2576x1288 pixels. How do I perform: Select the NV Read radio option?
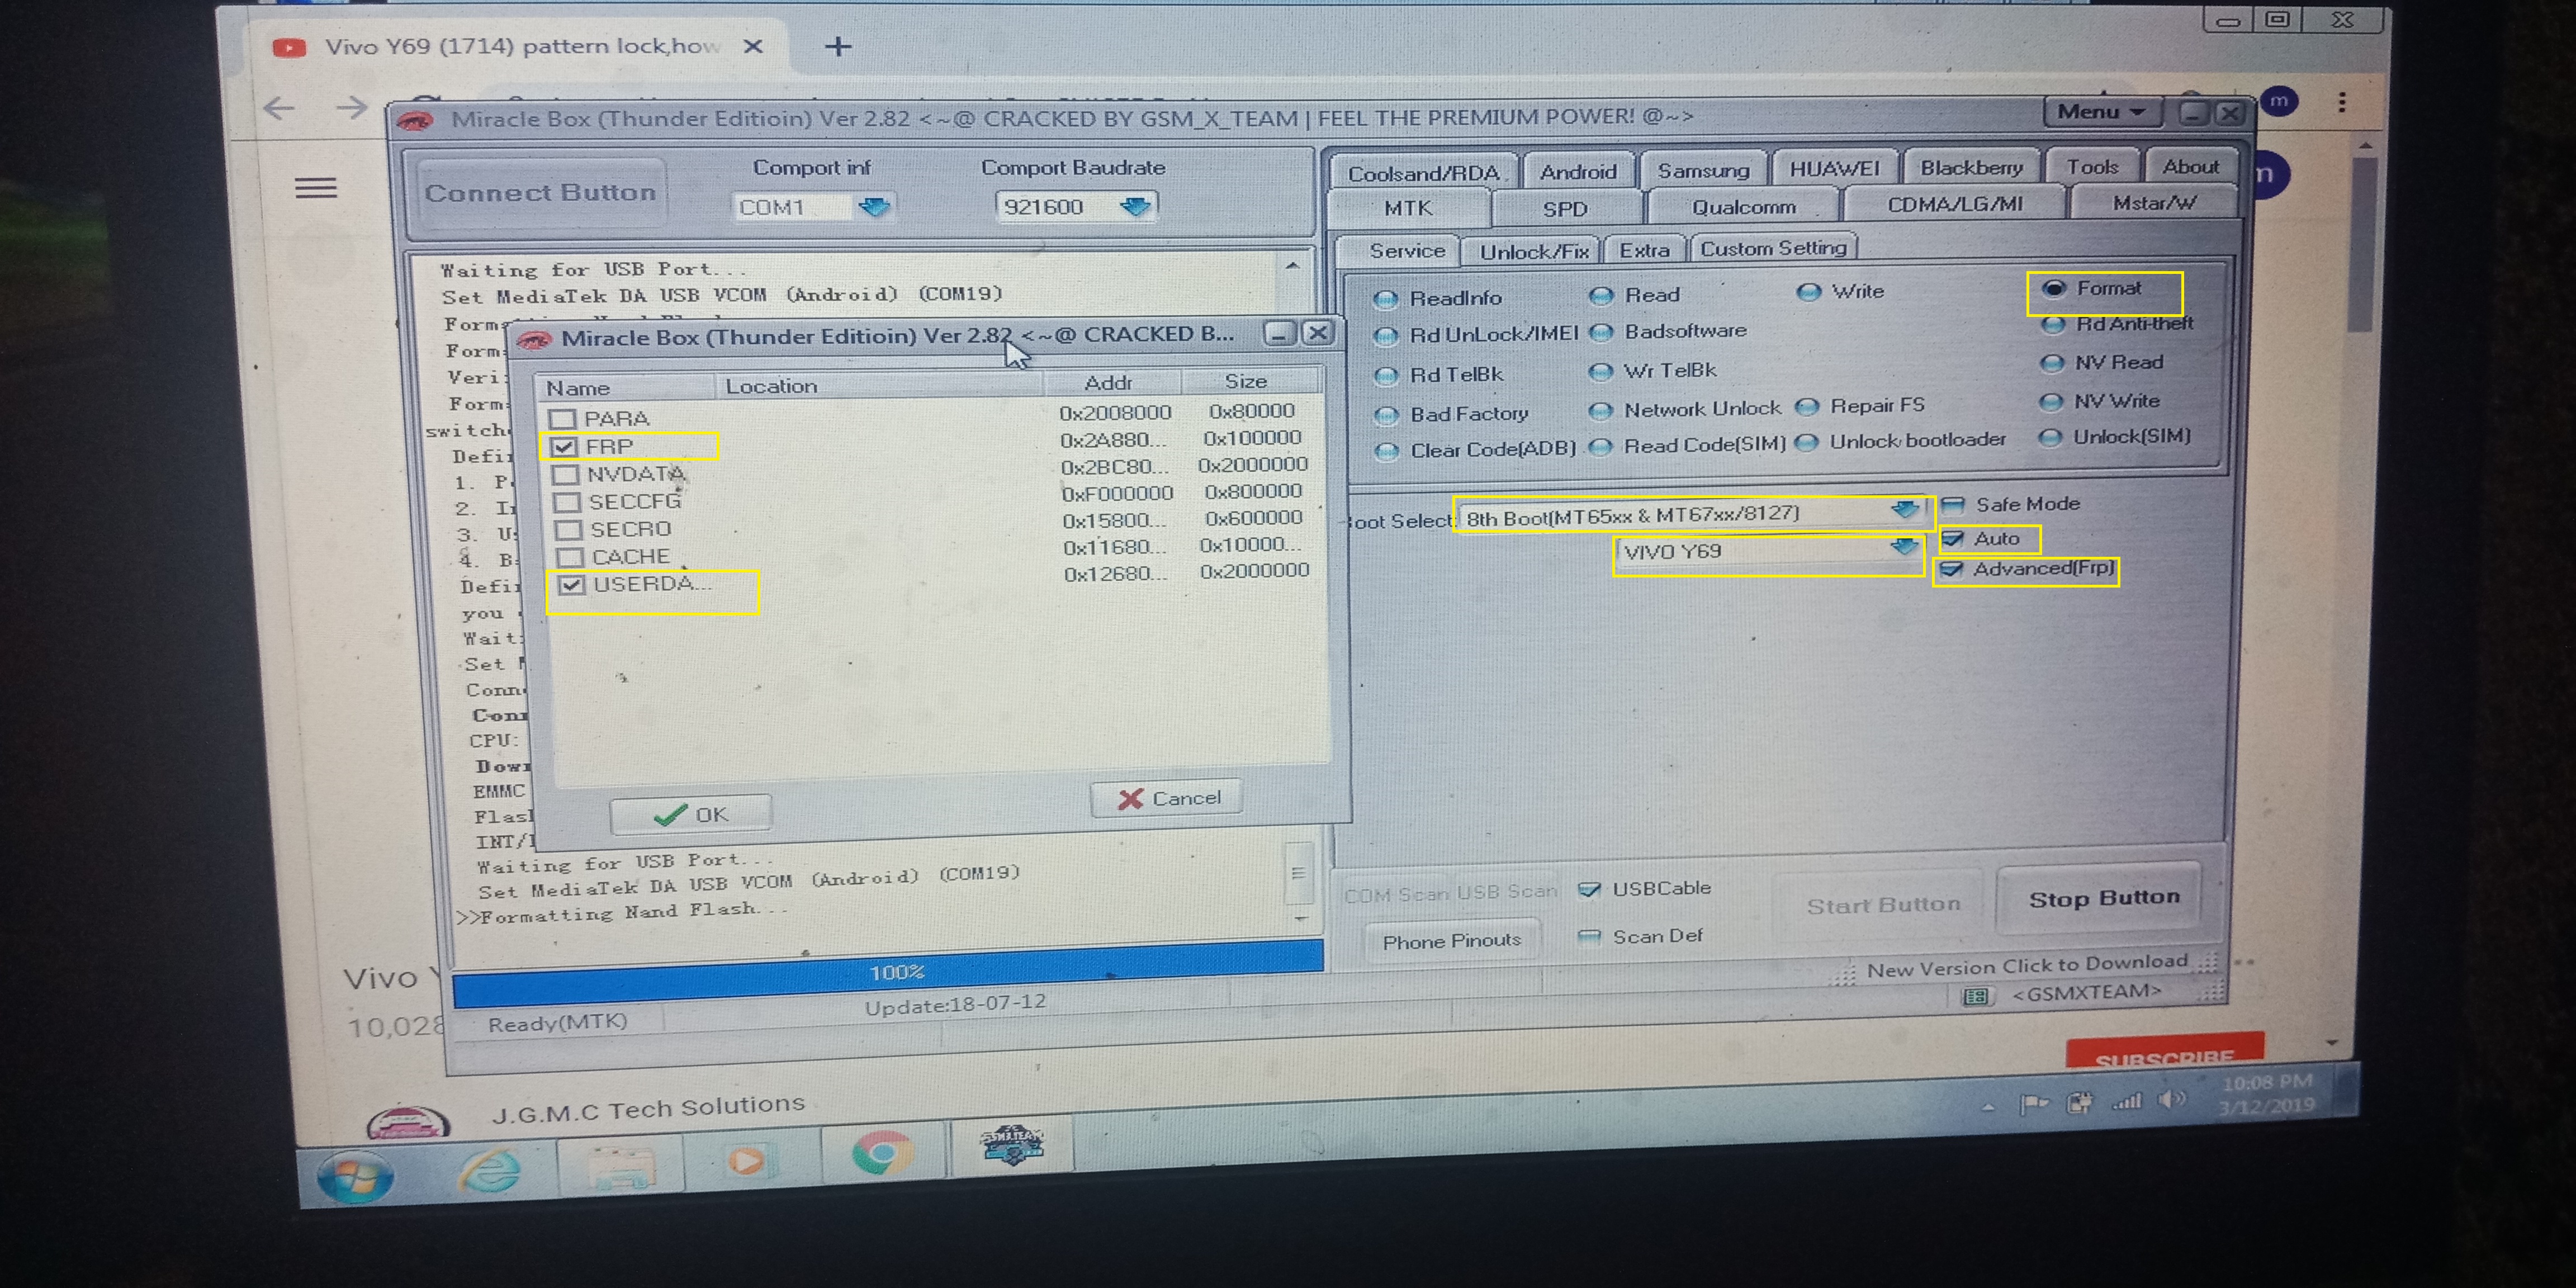2051,363
